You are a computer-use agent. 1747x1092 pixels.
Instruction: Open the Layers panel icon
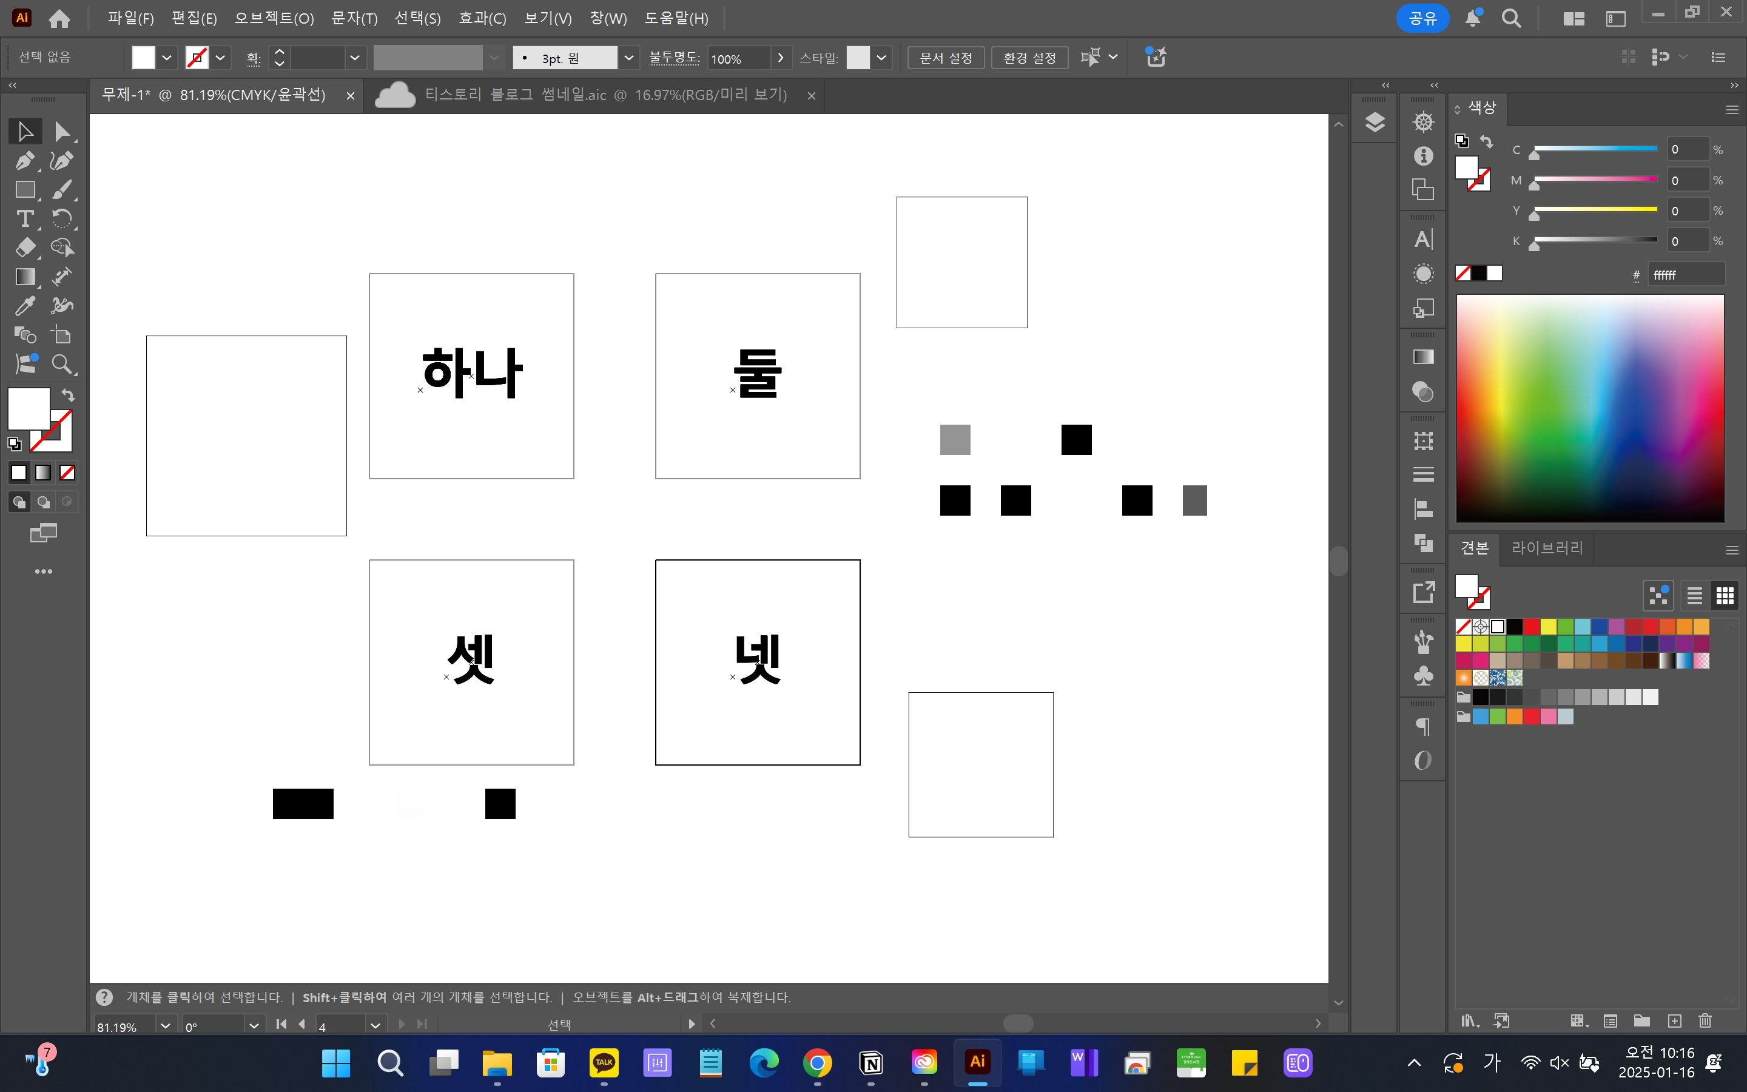pos(1375,121)
